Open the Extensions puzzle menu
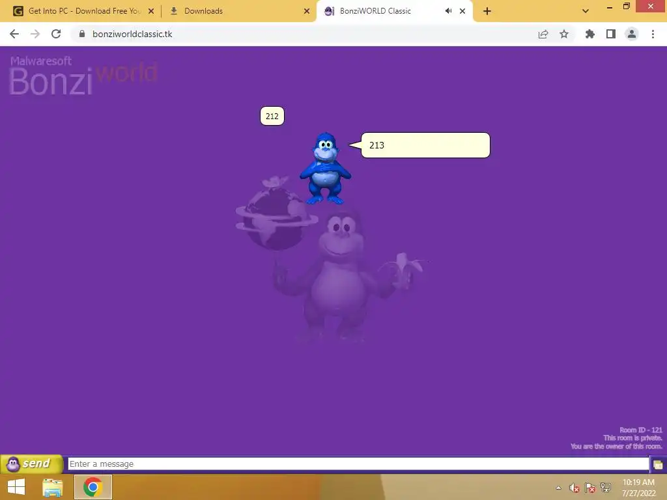 pos(590,34)
